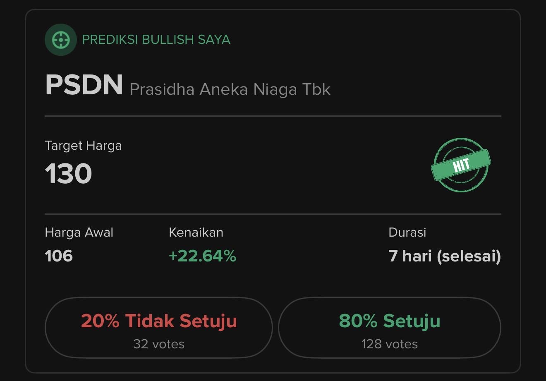
Task: Select the PREDIKSI BULLISH SAYA header label
Action: 156,40
